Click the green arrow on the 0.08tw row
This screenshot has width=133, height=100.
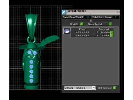click(112, 36)
